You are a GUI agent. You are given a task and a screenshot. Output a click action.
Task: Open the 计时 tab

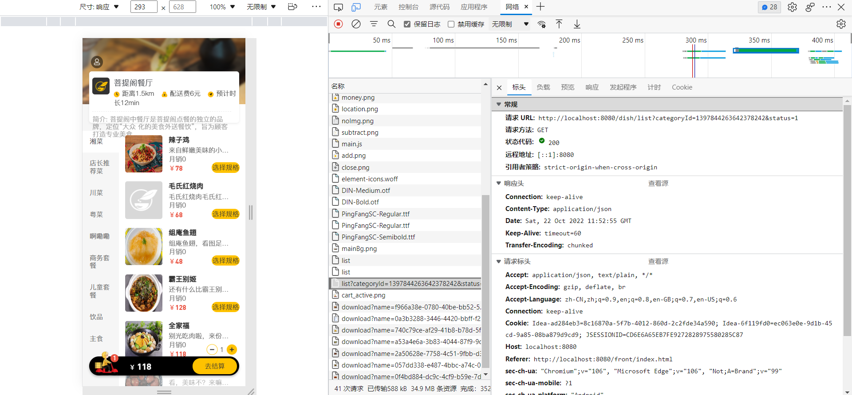coord(654,87)
